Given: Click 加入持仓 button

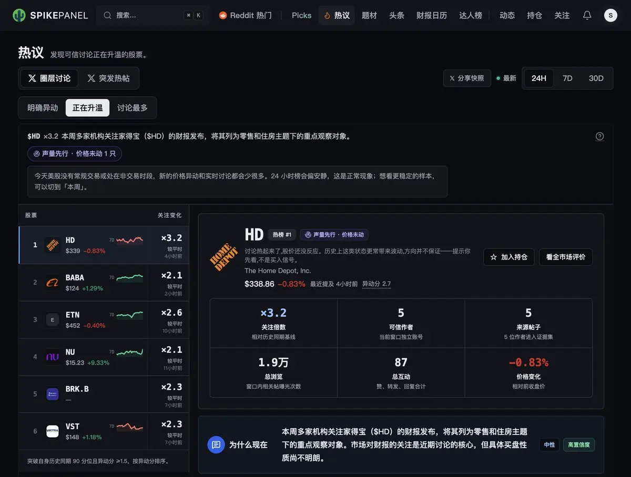Looking at the screenshot, I should [x=509, y=257].
